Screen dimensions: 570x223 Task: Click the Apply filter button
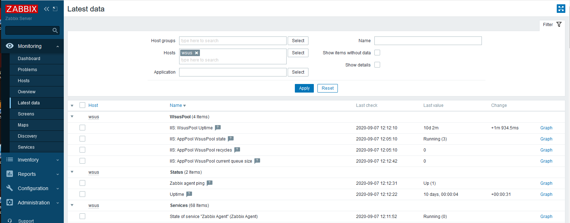pos(304,88)
